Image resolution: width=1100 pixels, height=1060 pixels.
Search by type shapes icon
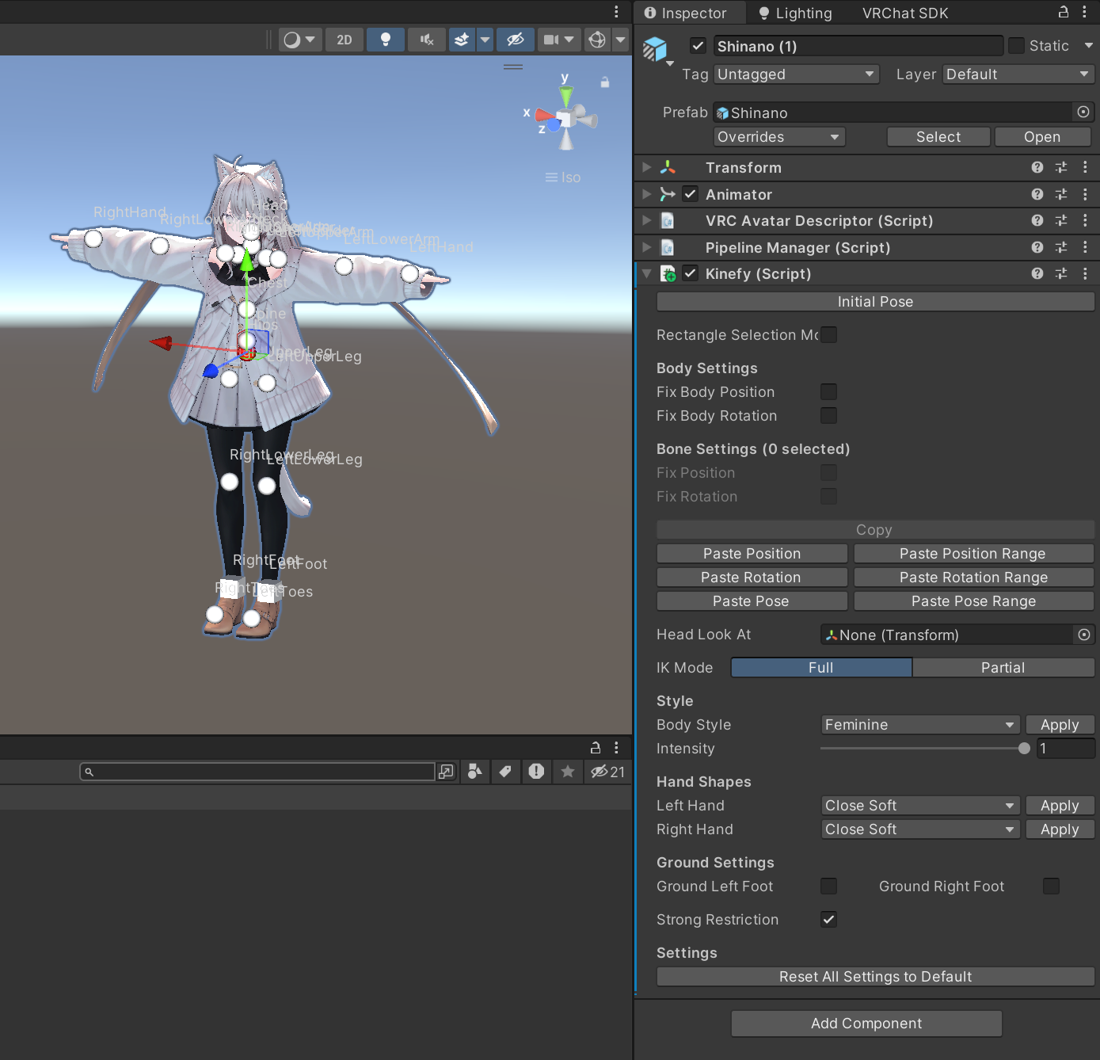474,772
